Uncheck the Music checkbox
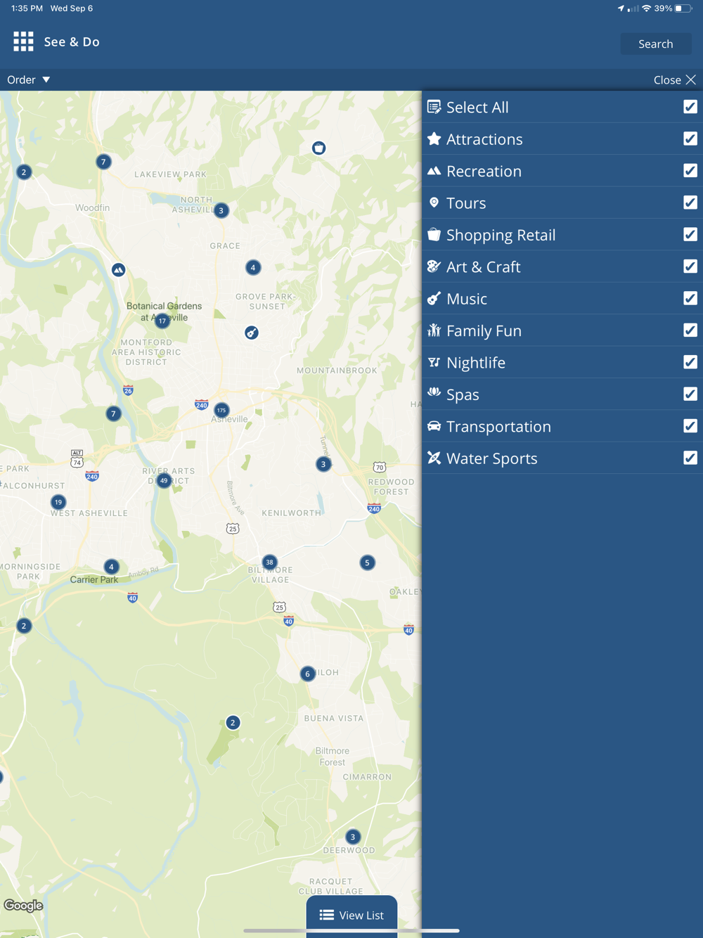 pyautogui.click(x=690, y=298)
